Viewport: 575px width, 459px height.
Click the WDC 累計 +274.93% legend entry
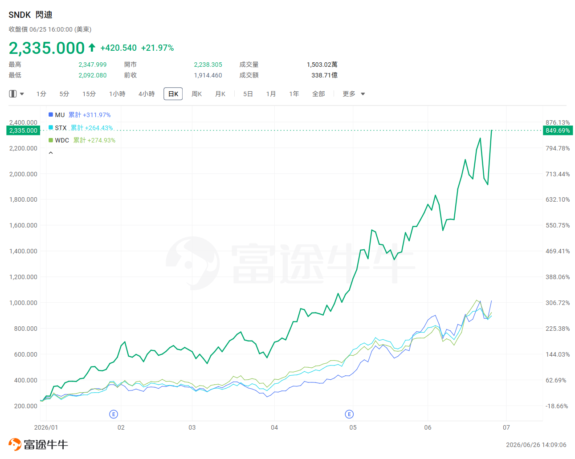pos(82,140)
